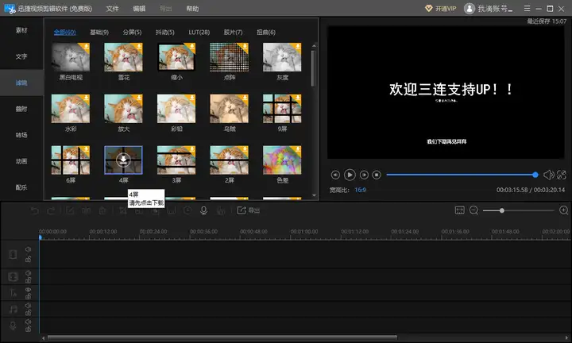Open the 16:9 aspect ratio selector
572x343 pixels.
[x=361, y=191]
